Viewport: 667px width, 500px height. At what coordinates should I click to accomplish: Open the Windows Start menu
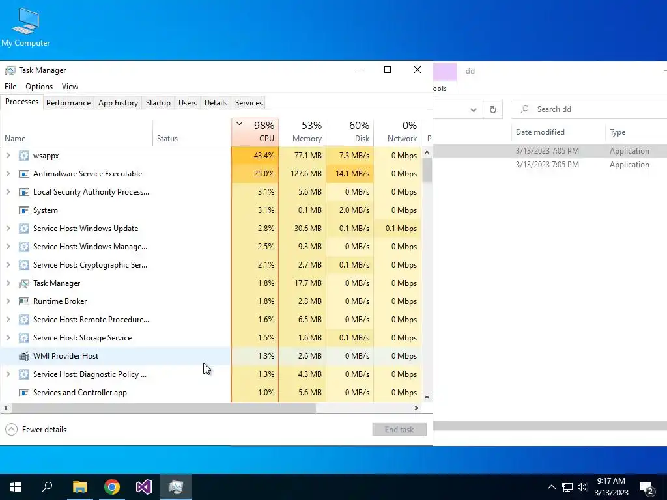[x=16, y=487]
